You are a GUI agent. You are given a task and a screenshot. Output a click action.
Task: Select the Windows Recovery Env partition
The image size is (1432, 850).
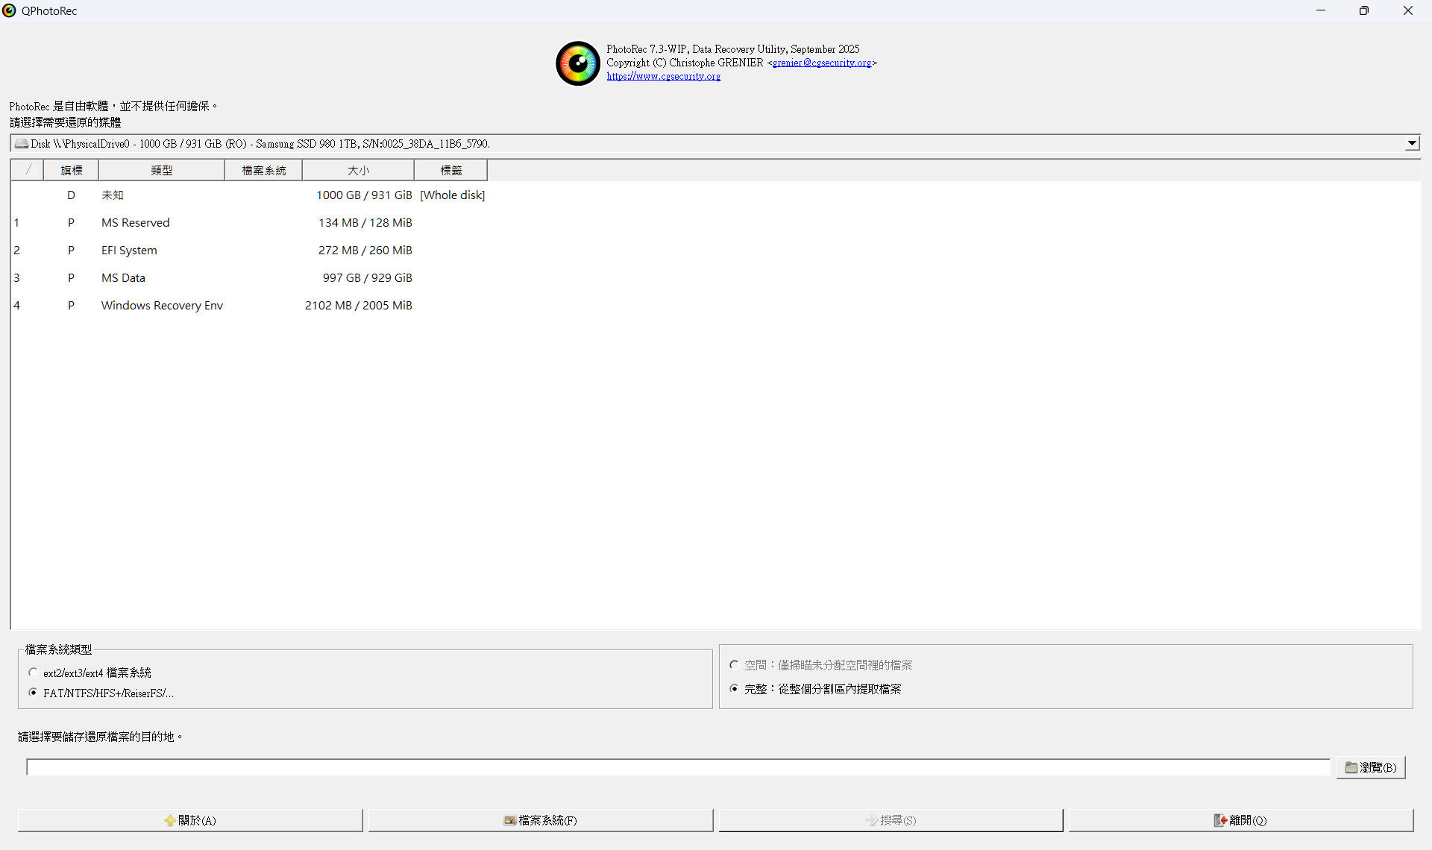click(162, 305)
